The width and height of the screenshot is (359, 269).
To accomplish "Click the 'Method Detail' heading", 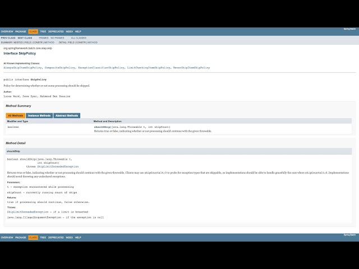I will pos(16,143).
